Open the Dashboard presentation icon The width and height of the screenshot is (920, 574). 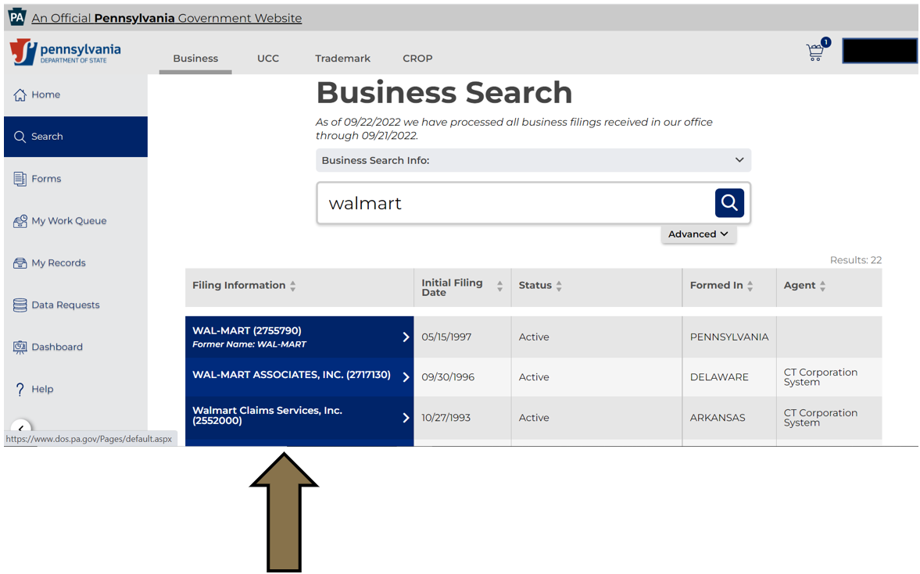pyautogui.click(x=20, y=347)
